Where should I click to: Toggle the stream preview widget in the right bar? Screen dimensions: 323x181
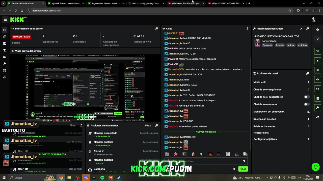317,51
